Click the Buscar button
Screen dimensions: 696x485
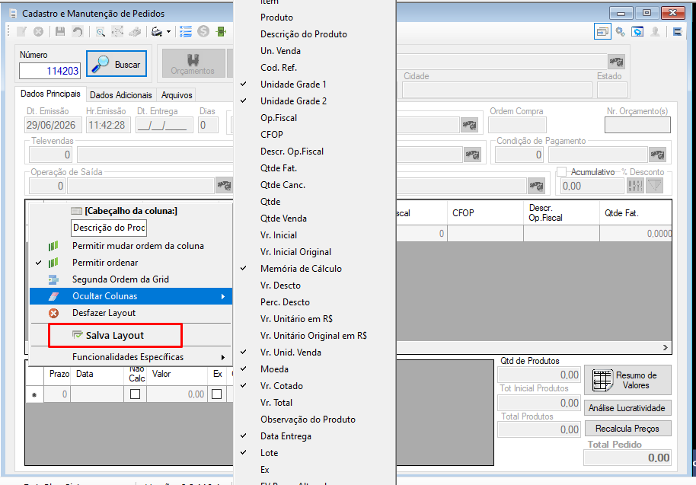(x=117, y=64)
